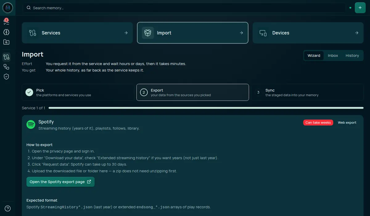Image resolution: width=370 pixels, height=216 pixels.
Task: Click the green checkmark on the Pick step
Action: 29,92
